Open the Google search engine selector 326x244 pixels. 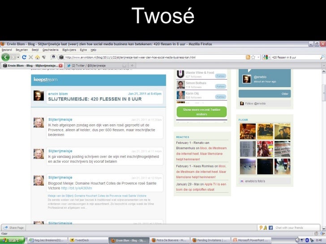[266, 57]
